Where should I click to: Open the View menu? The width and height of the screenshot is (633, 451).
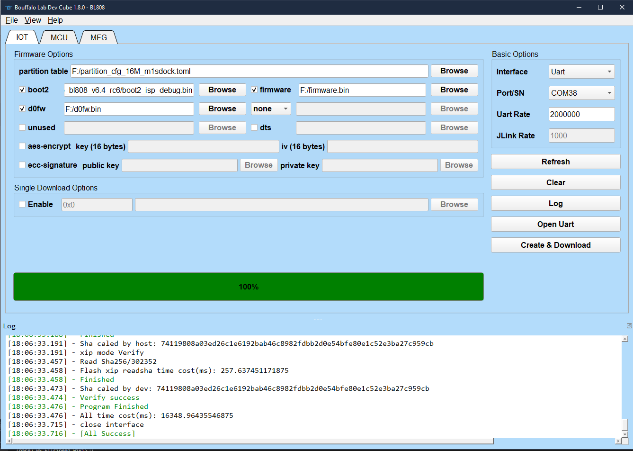click(33, 20)
